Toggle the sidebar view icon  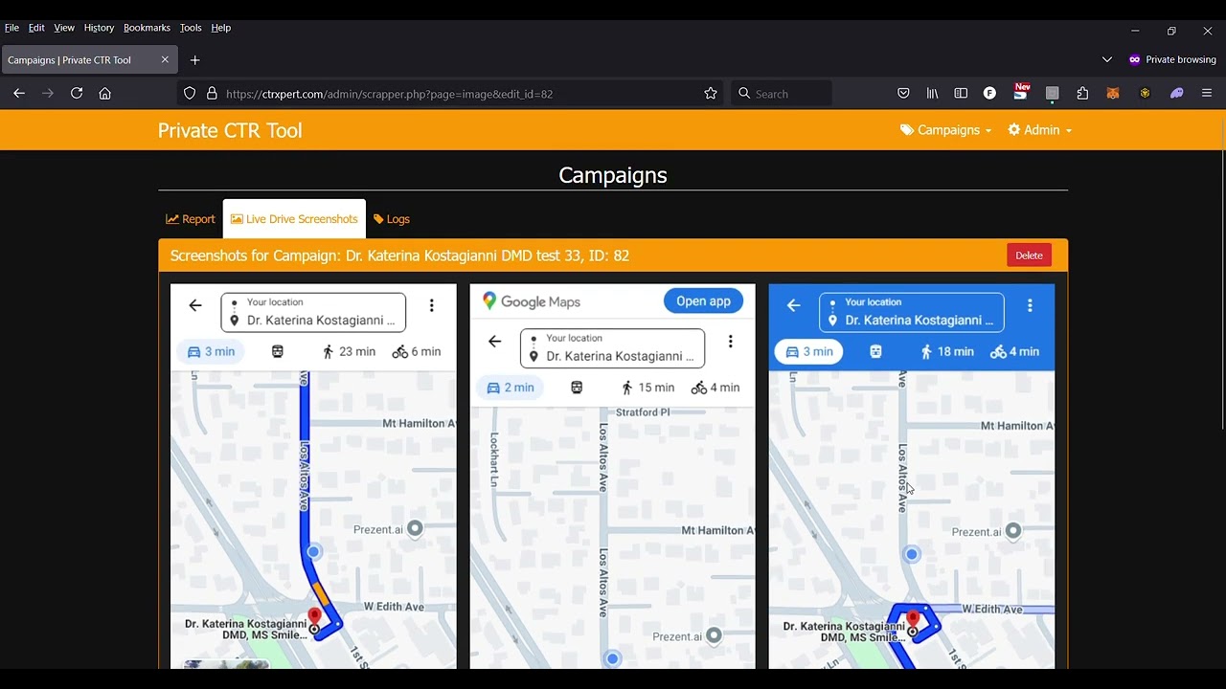click(961, 94)
